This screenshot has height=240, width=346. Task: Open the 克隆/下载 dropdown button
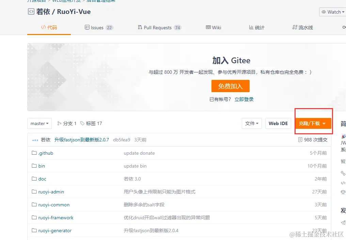[x=313, y=123]
